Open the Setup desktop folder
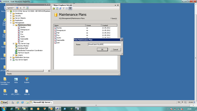This screenshot has height=111, width=197. click(5, 92)
